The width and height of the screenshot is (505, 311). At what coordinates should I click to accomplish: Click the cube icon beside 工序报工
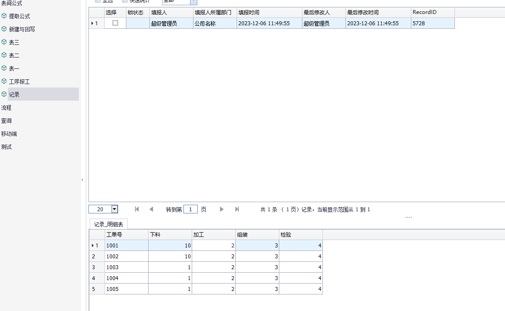click(4, 81)
